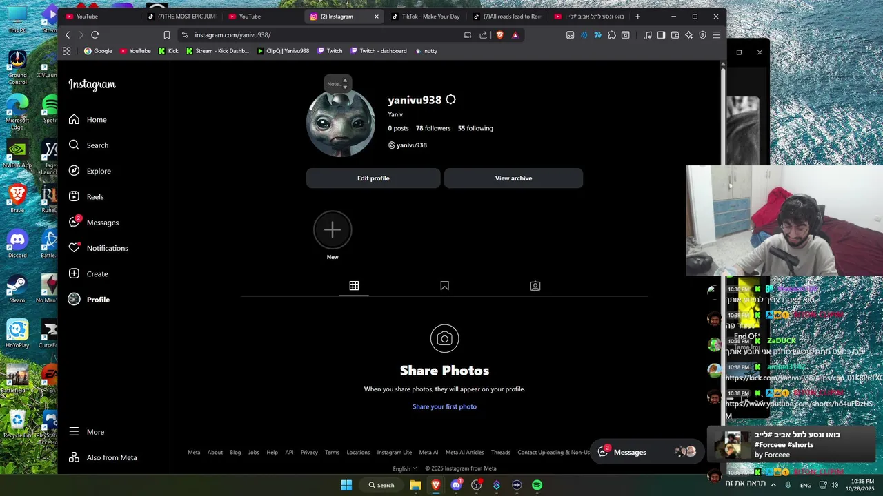This screenshot has width=883, height=496.
Task: Click the View archive button
Action: pos(513,178)
